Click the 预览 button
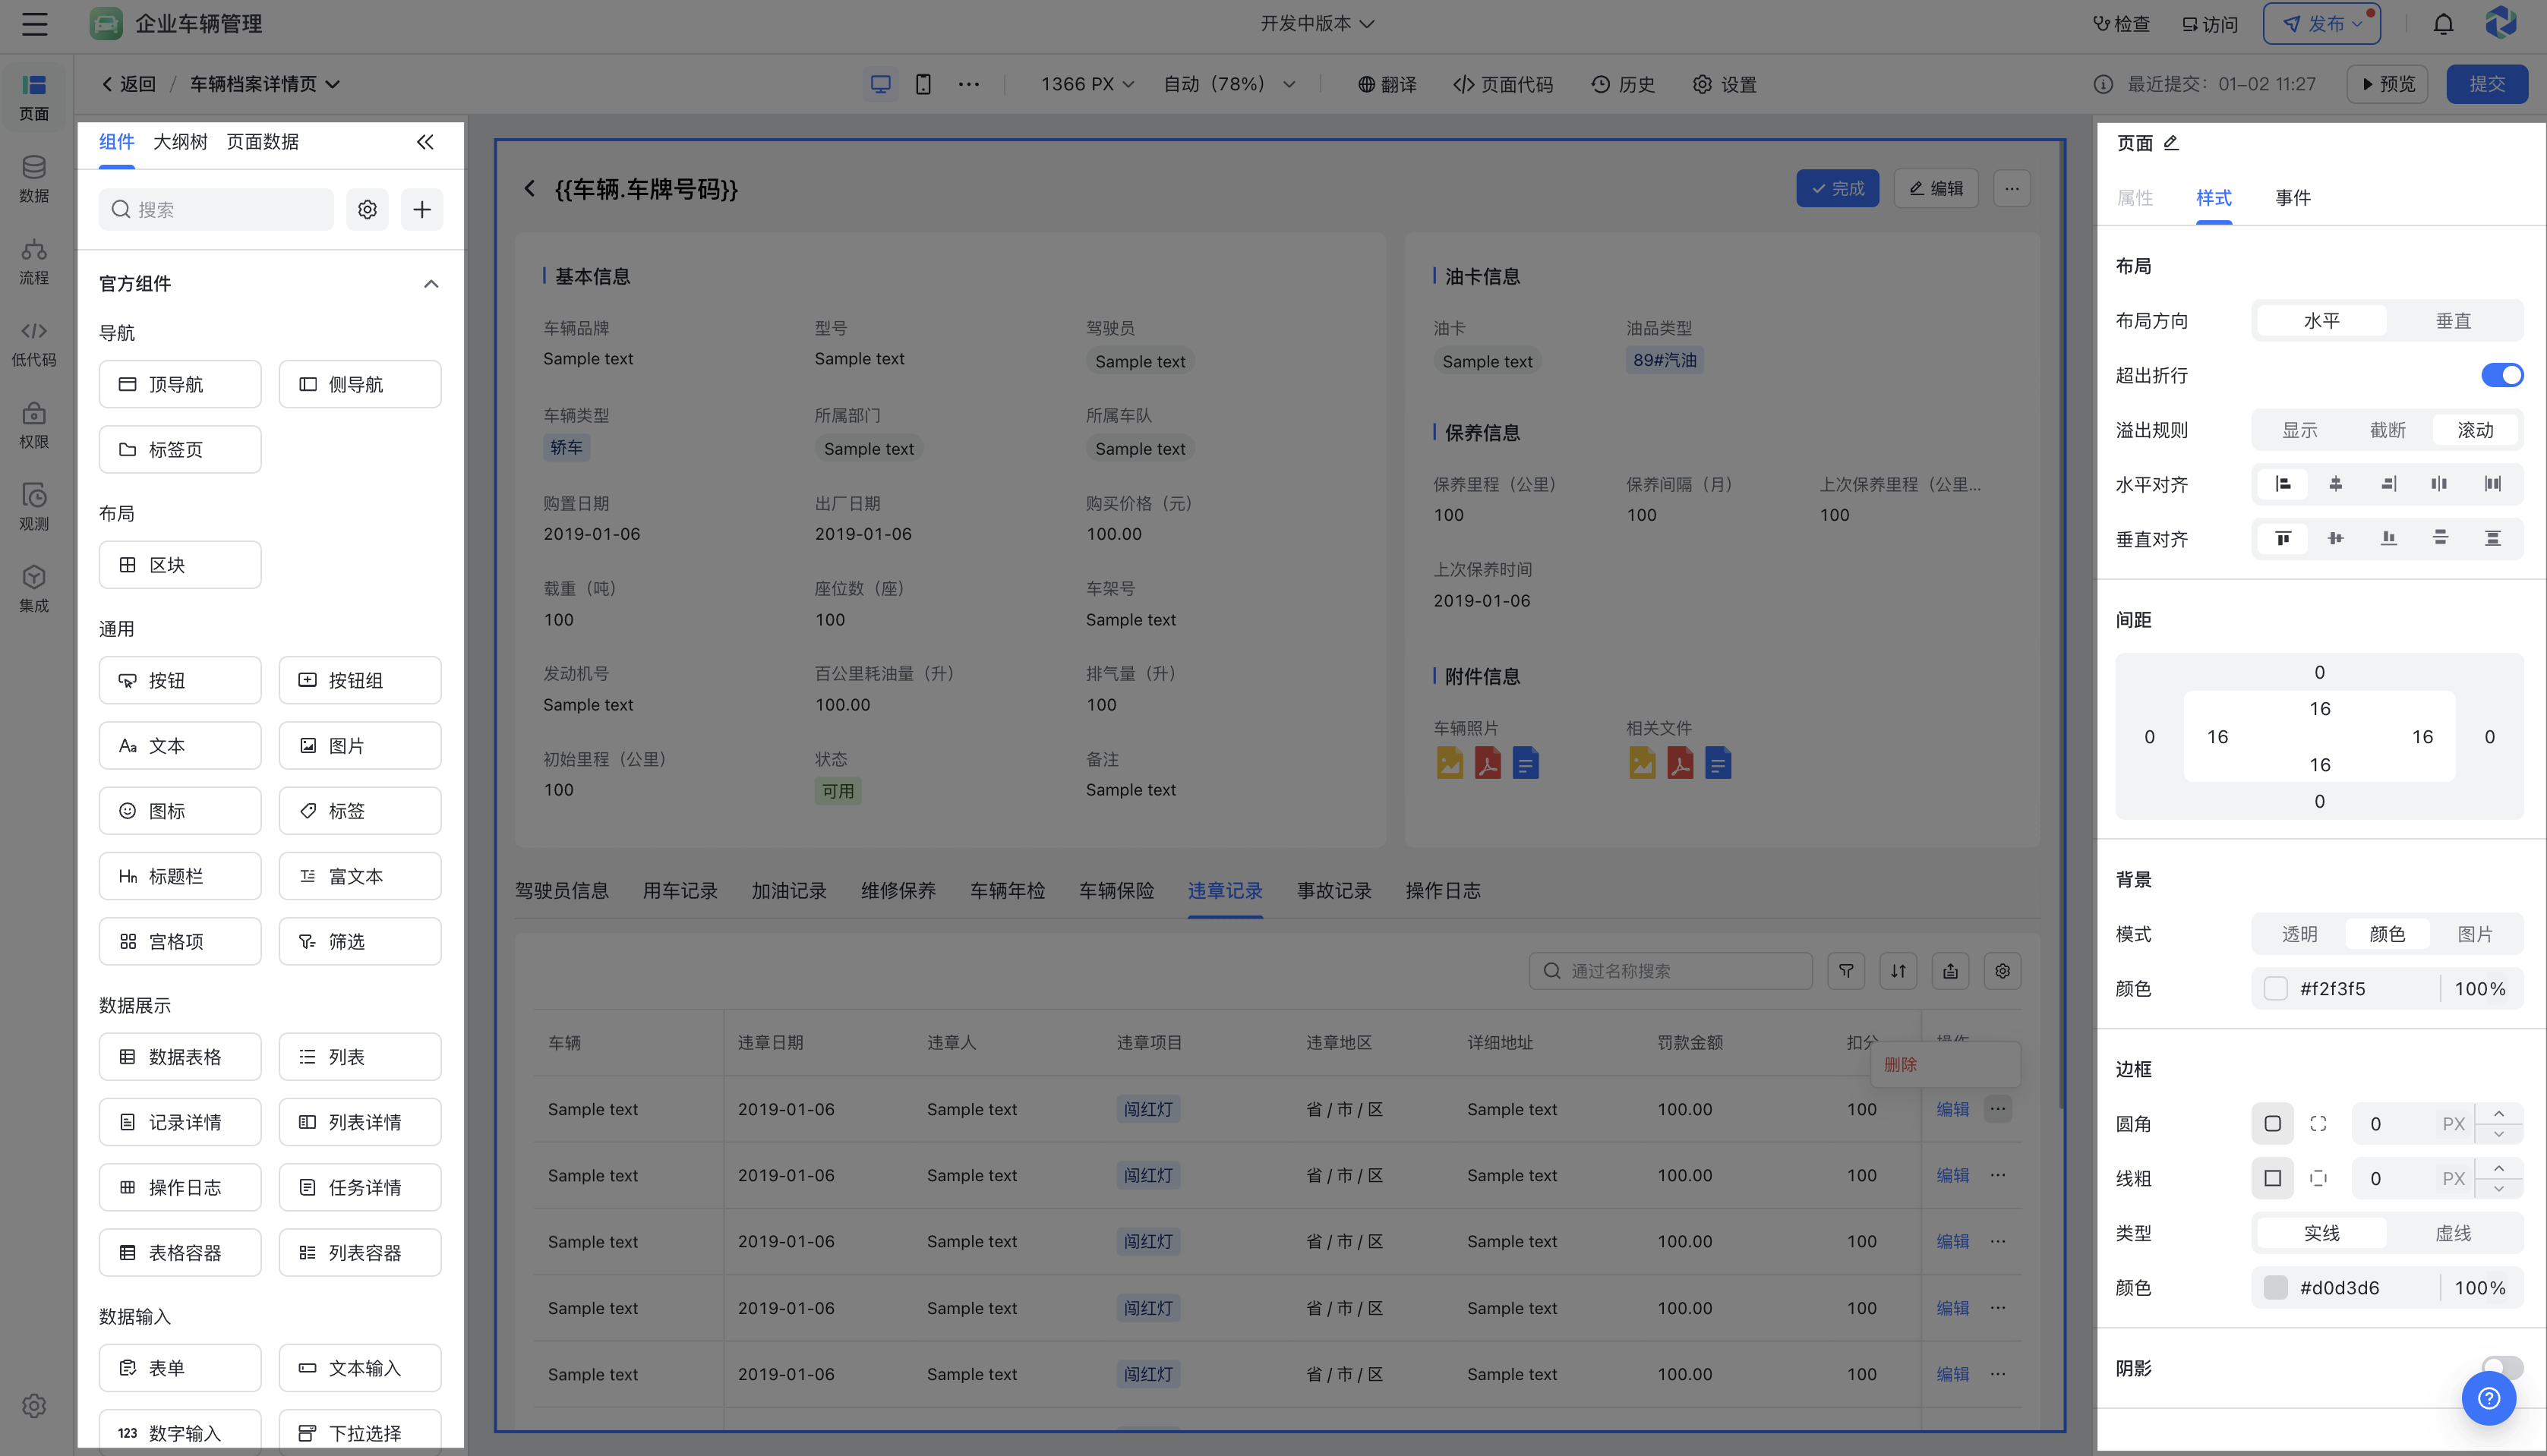Image resolution: width=2547 pixels, height=1456 pixels. pyautogui.click(x=2387, y=84)
